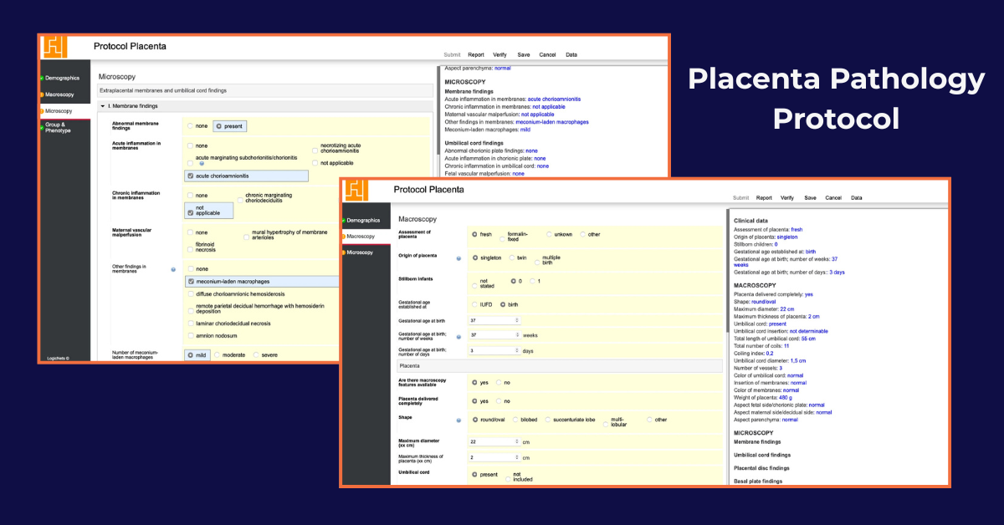
Task: Click the orange logo in the Macroscopy window
Action: tap(356, 190)
